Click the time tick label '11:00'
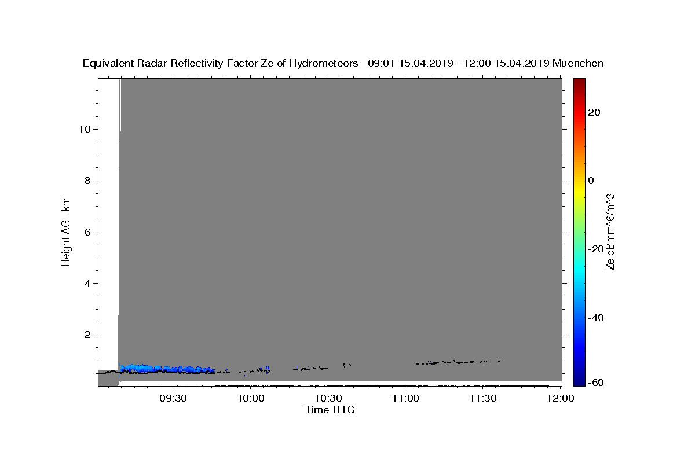The image size is (695, 463). coord(405,398)
